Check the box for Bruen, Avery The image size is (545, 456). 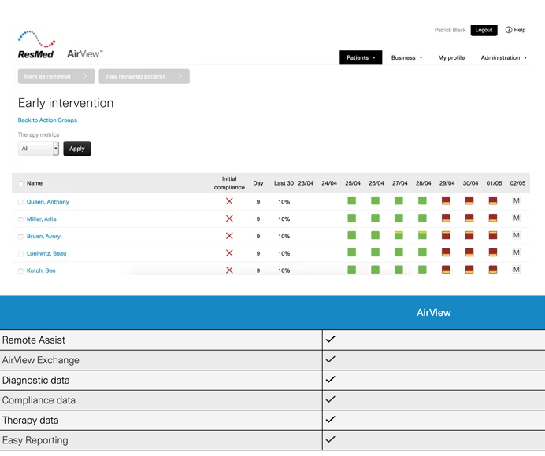point(20,237)
